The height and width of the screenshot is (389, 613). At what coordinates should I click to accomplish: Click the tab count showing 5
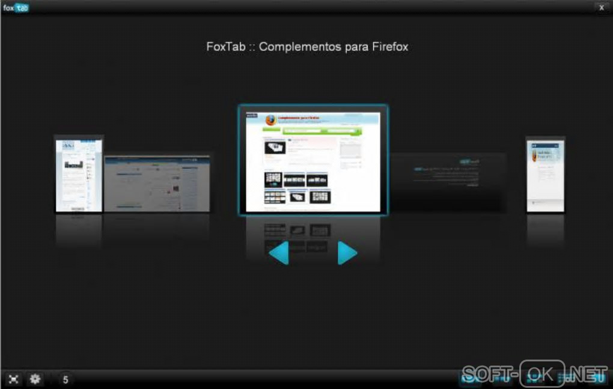[x=66, y=379]
